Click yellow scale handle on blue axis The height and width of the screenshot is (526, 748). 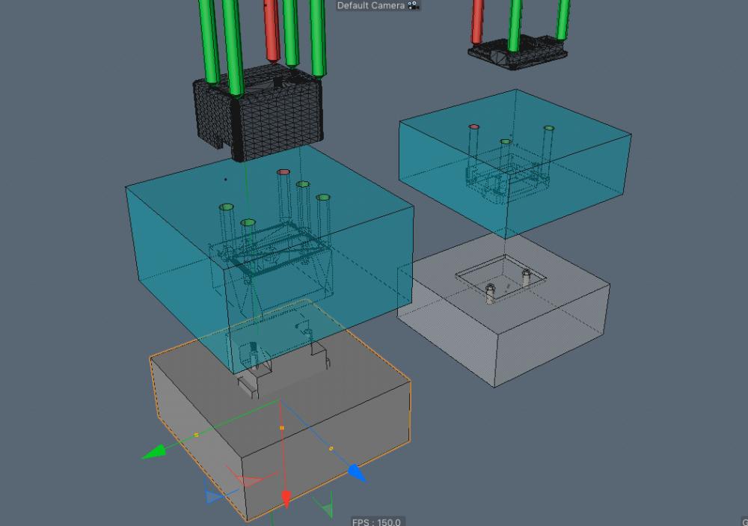coord(331,449)
